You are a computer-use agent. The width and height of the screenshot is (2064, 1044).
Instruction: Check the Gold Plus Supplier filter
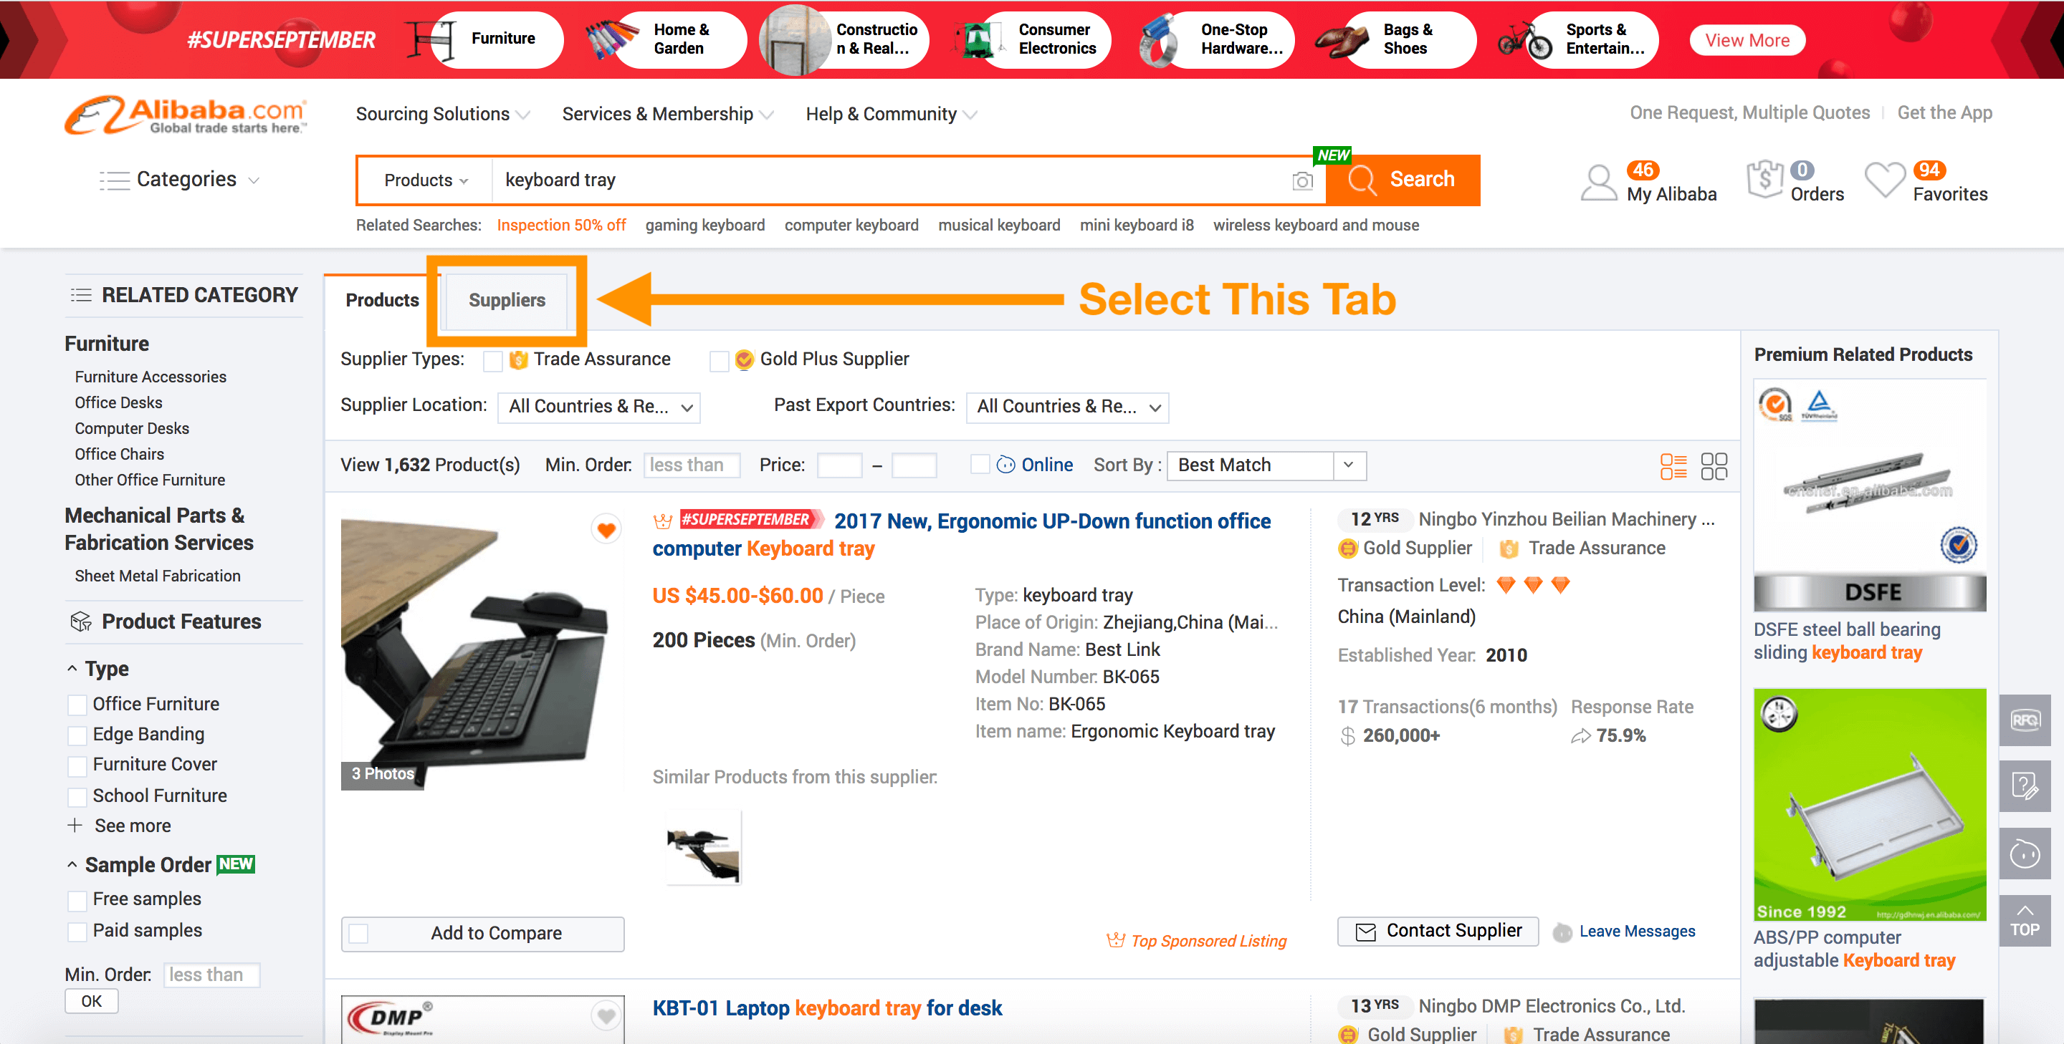[719, 361]
